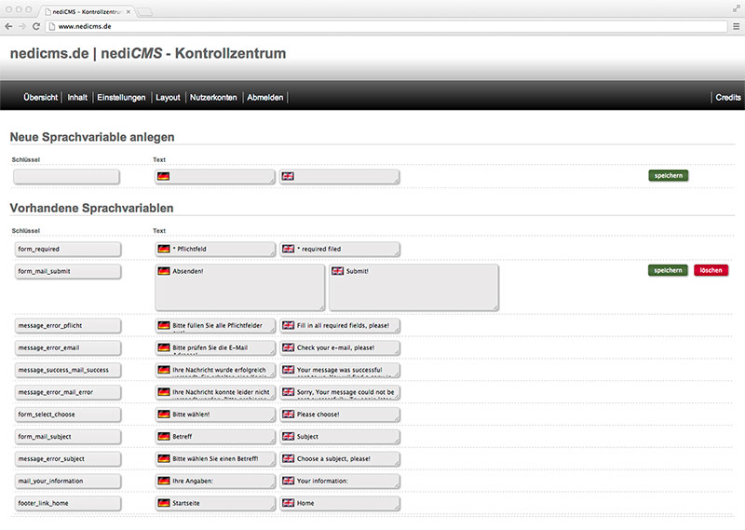Open the Credits link
Viewport: 745px width, 530px height.
click(x=728, y=98)
